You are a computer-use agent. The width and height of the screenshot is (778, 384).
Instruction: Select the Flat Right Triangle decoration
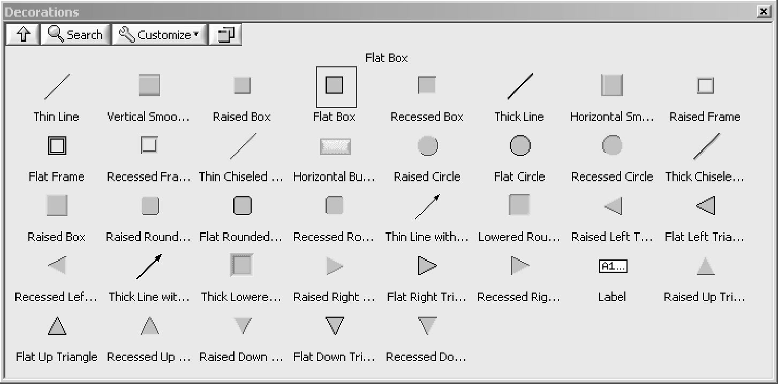tap(427, 266)
